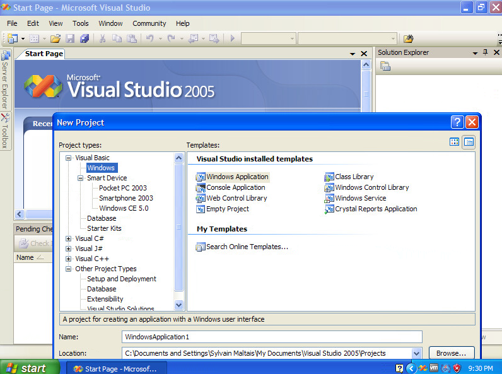502x374 pixels.
Task: Open the Tools menu
Action: click(81, 23)
